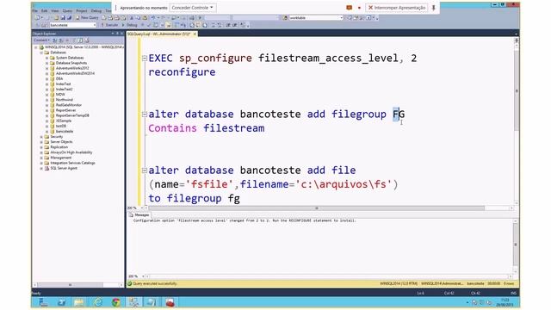Select the testDB database
551x310 pixels.
(61, 126)
